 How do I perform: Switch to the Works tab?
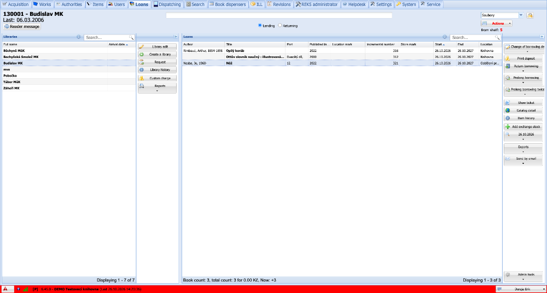(42, 4)
